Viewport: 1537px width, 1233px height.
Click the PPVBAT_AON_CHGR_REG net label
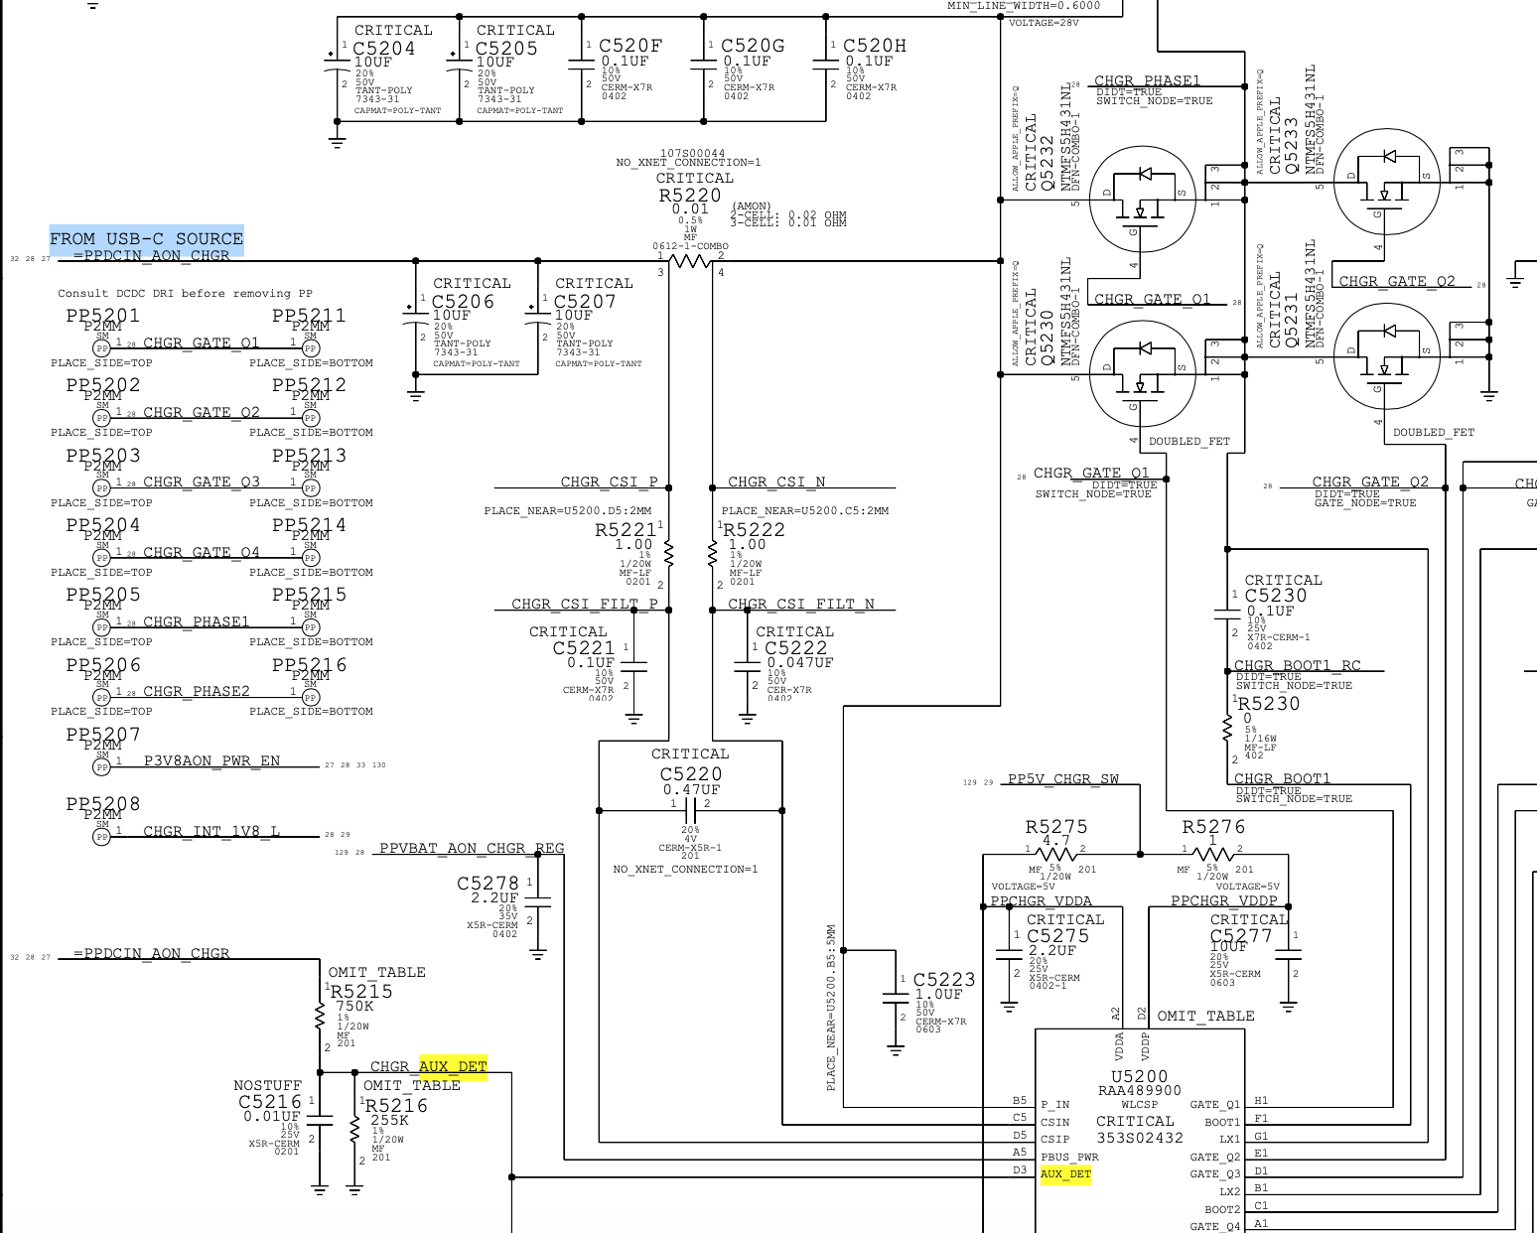coord(472,848)
